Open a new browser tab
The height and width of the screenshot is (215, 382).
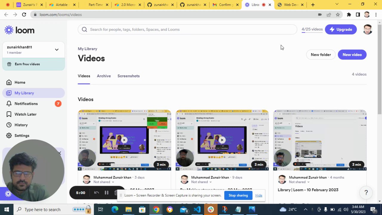(x=313, y=5)
